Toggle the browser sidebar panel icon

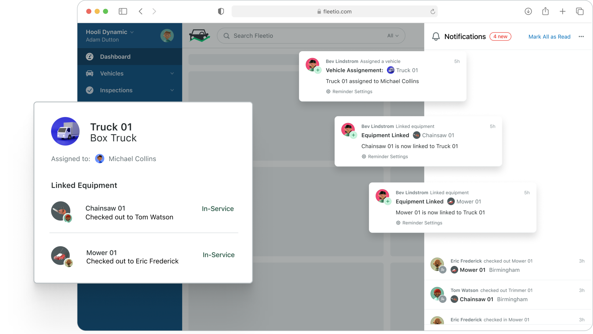pyautogui.click(x=123, y=11)
